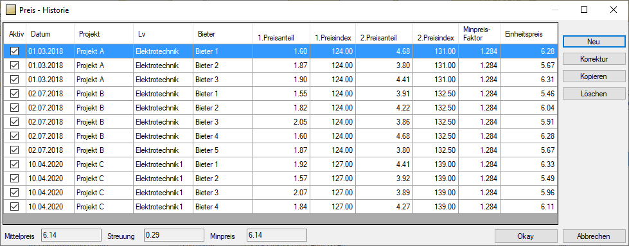
Task: Select 1.Preisanteil value 1.90
Action: coord(281,80)
